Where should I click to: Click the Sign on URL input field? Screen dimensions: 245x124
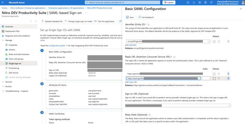[178, 106]
